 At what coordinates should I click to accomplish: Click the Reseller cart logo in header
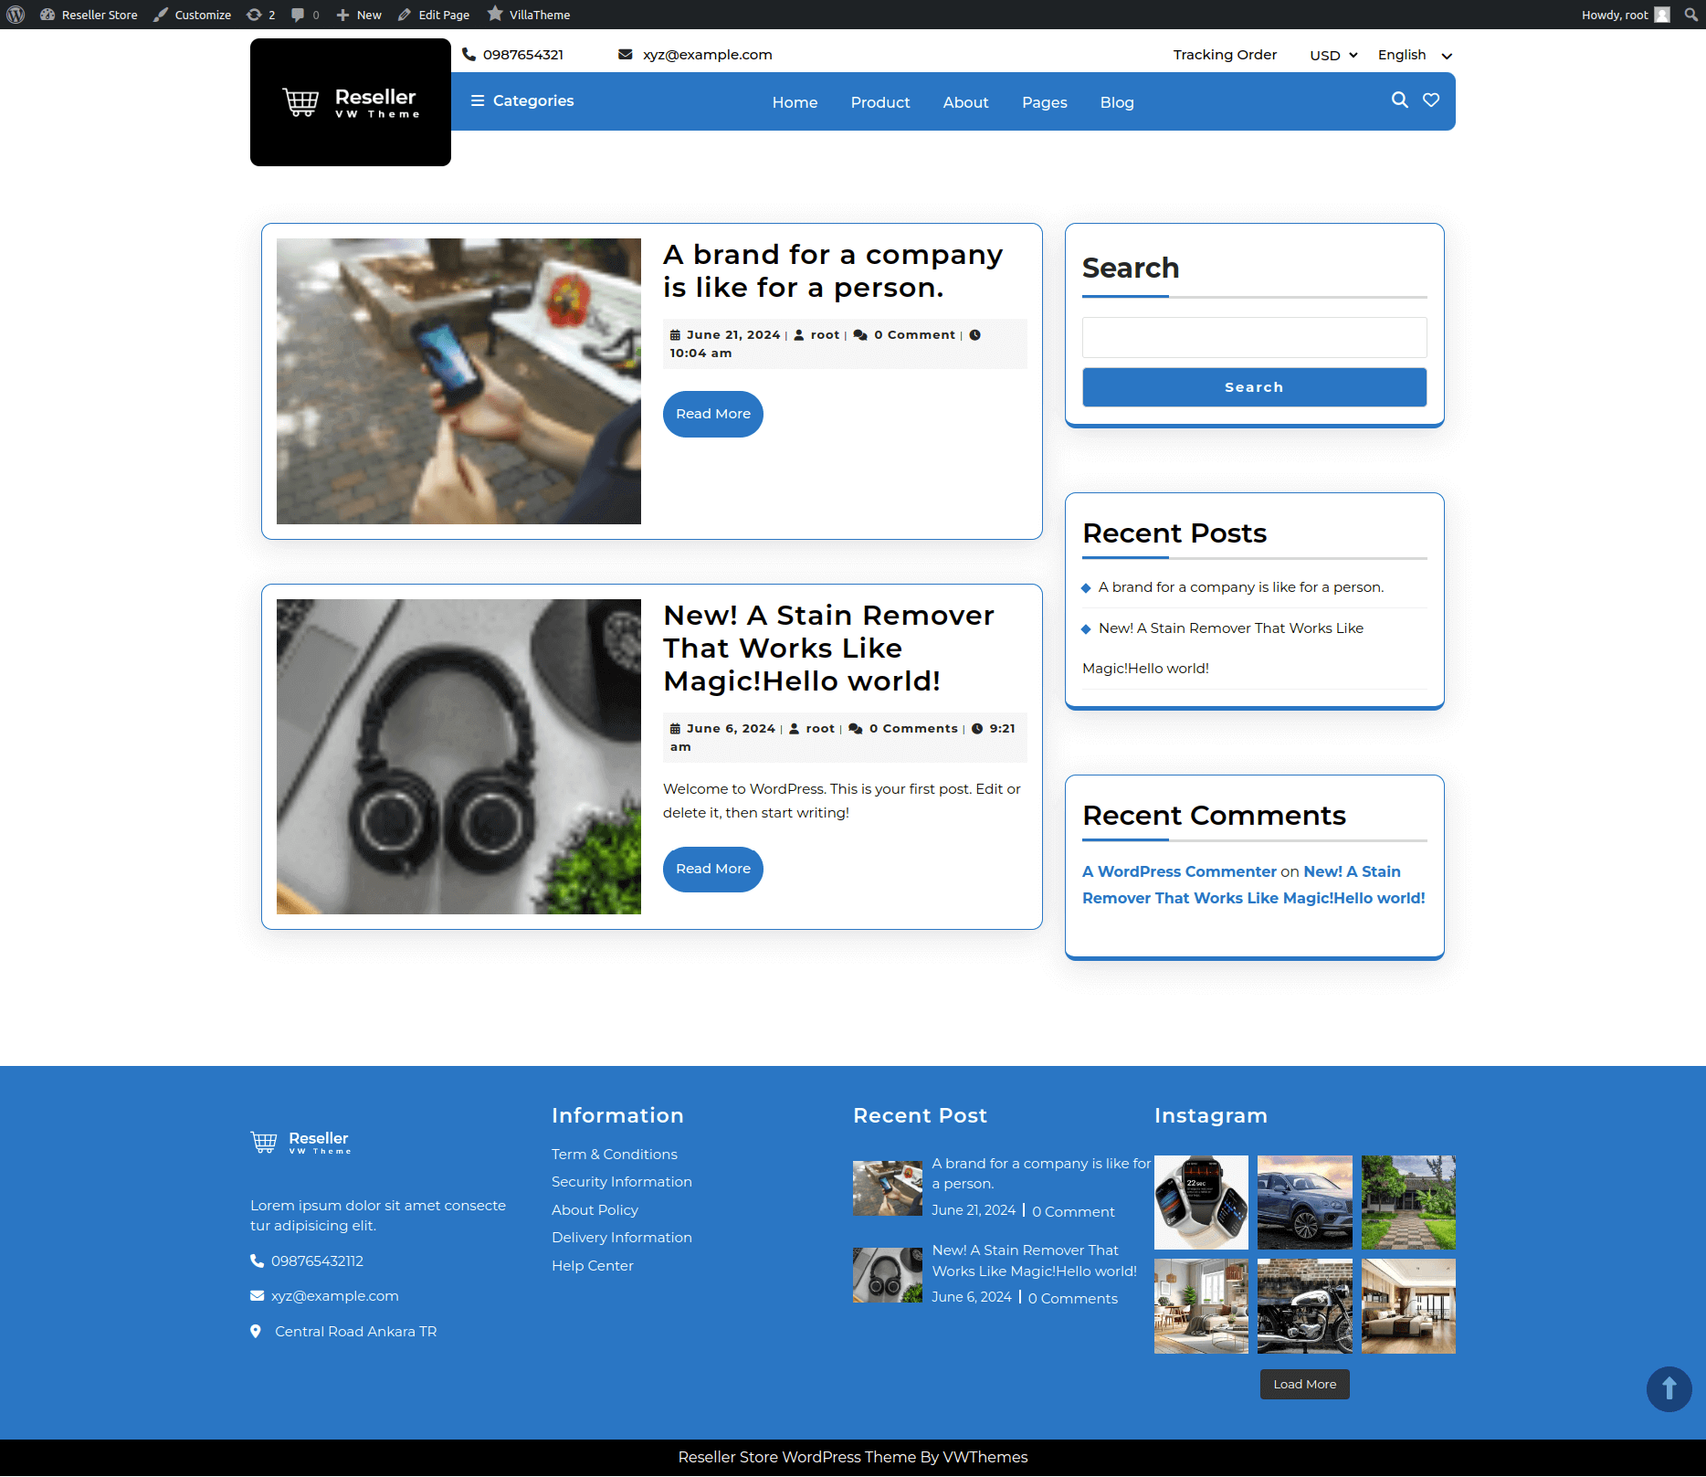[351, 102]
